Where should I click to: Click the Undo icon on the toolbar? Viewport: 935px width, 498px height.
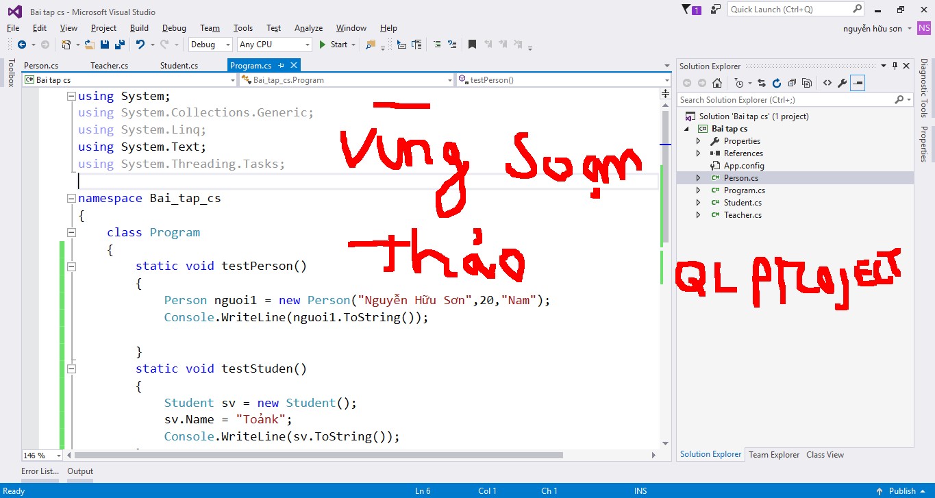click(x=140, y=45)
